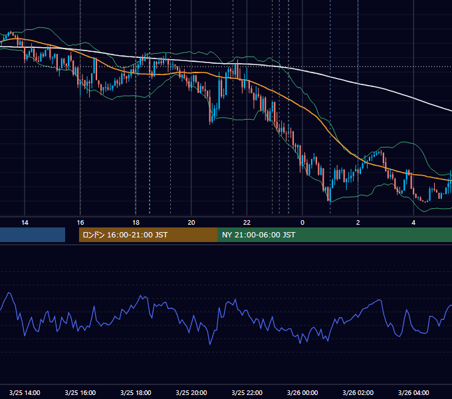Click the hour label 0 on price chart axis
This screenshot has height=399, width=452.
point(302,222)
